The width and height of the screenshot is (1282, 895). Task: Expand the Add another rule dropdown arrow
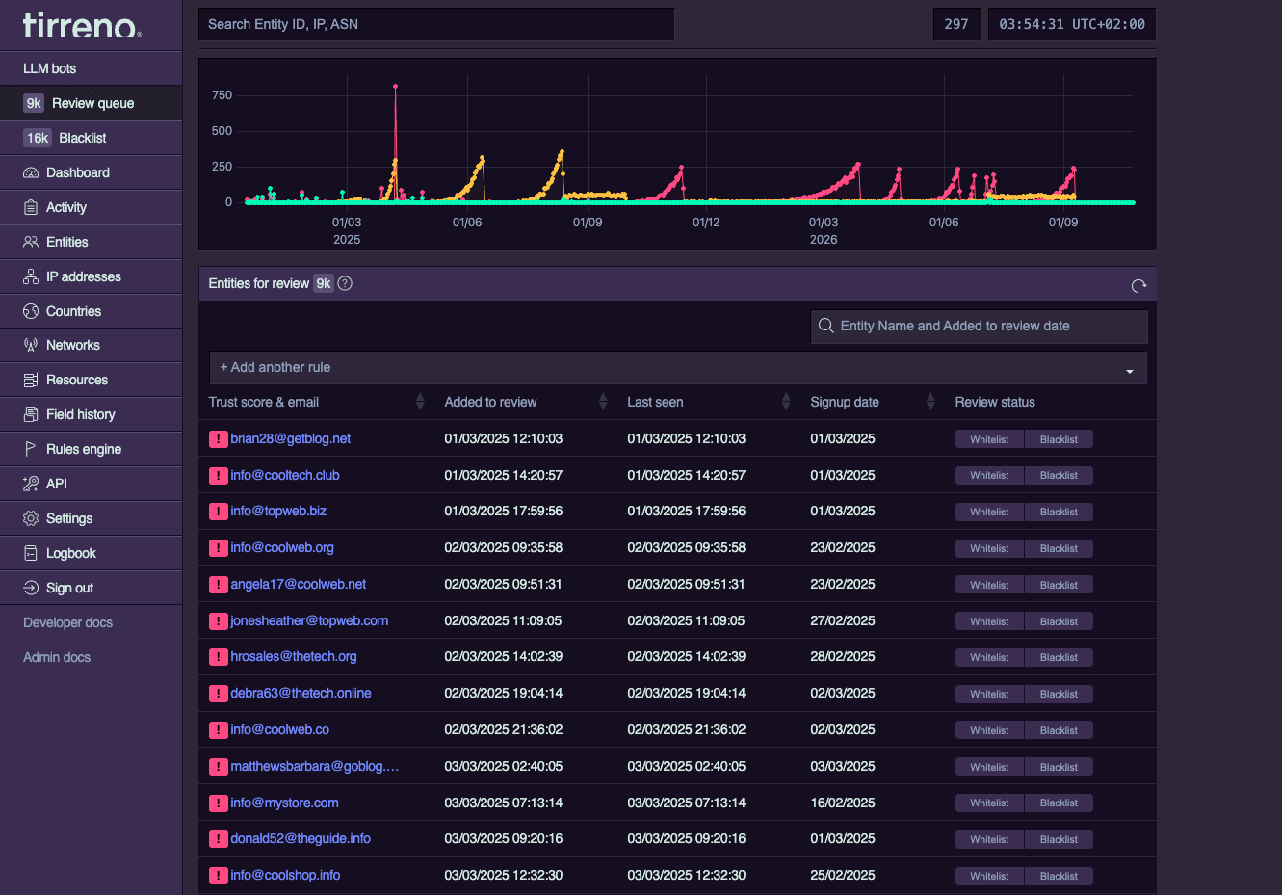tap(1130, 371)
